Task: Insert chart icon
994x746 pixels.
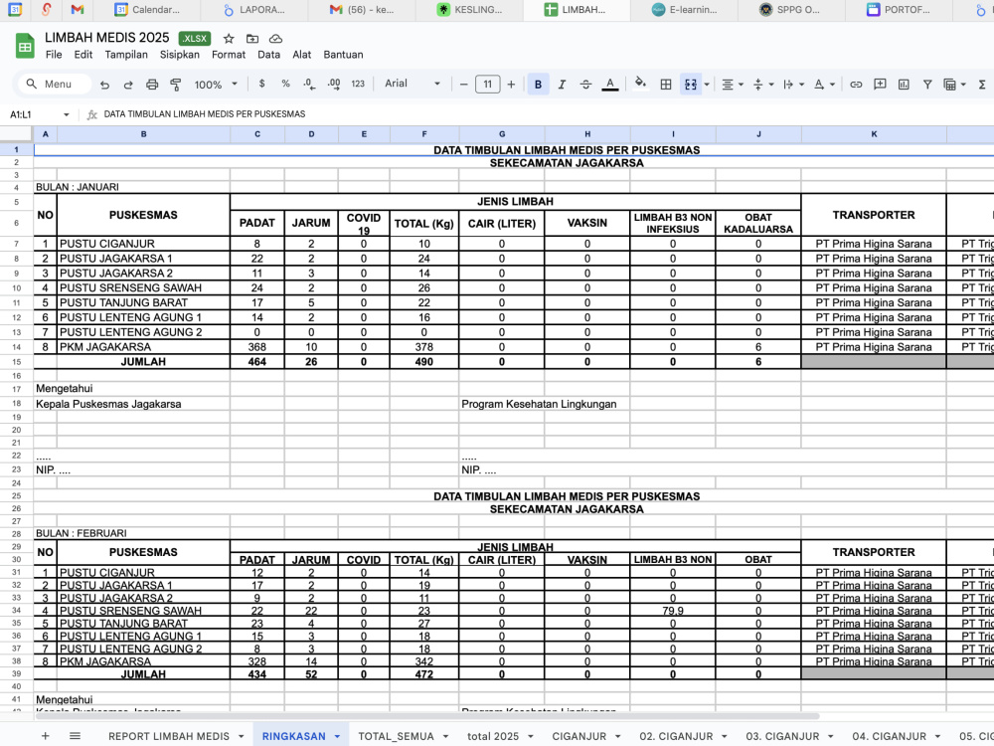Action: (904, 85)
